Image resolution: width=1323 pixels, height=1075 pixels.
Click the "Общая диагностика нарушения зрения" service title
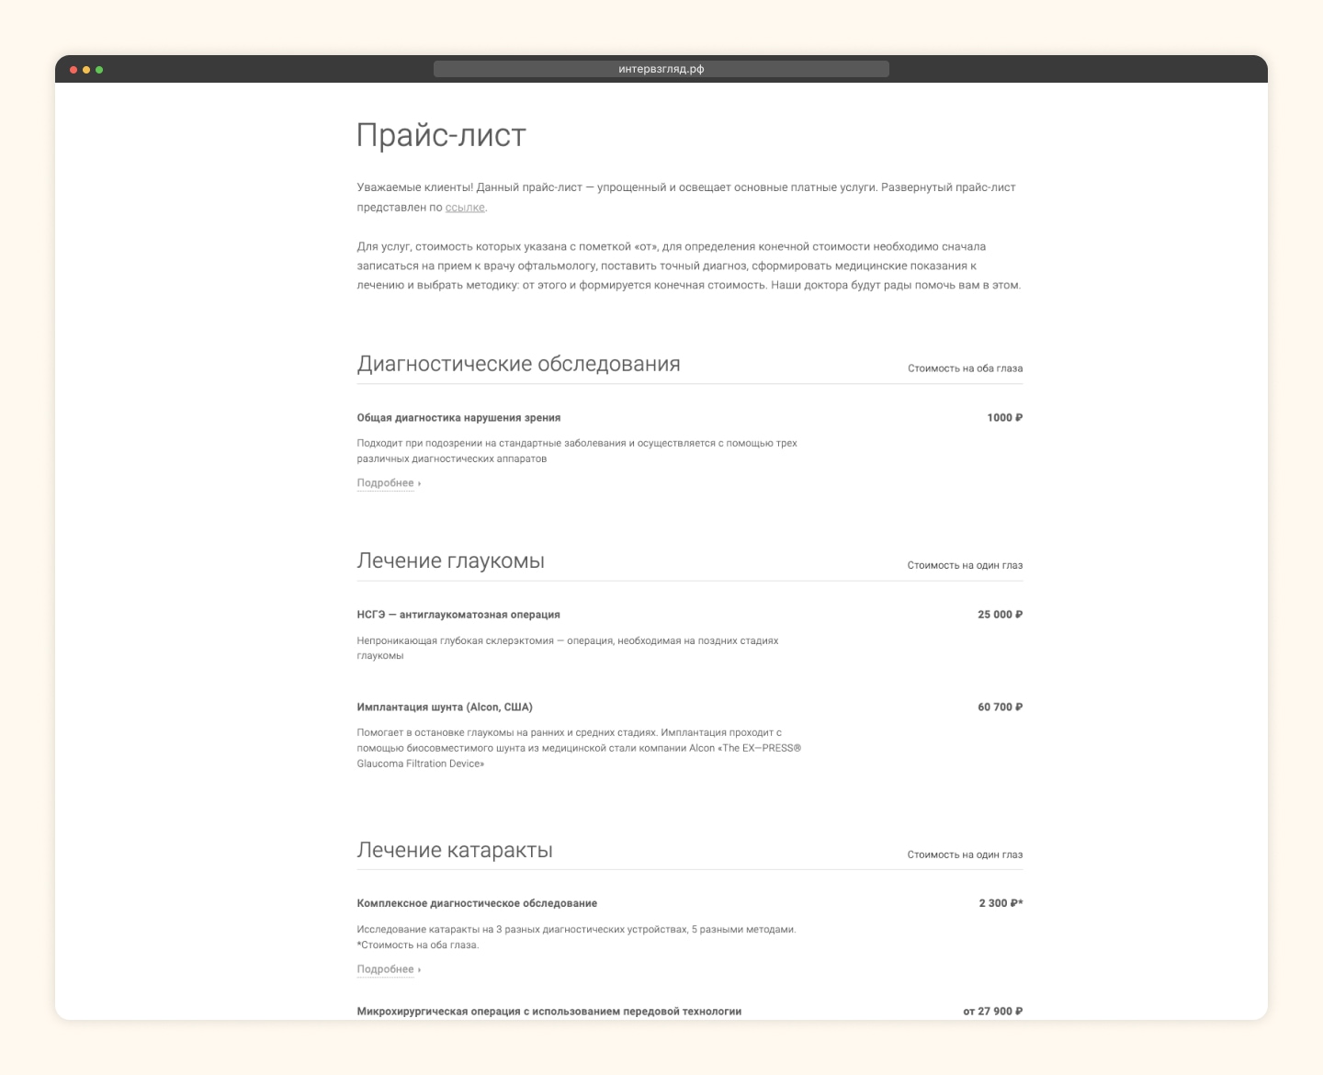tap(458, 418)
